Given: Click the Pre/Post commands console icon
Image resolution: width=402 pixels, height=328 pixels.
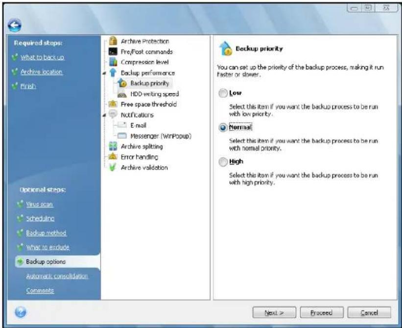Looking at the screenshot, I should (113, 51).
